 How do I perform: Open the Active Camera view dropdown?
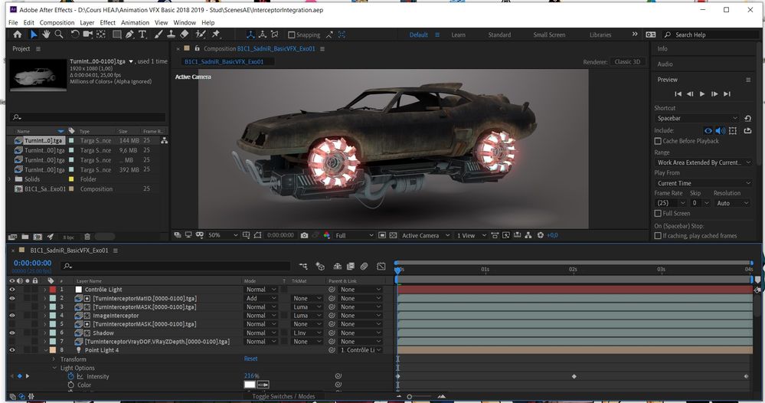point(423,235)
